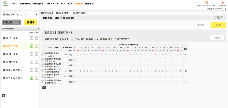Switch to the 国保連請求 tab
The width and height of the screenshot is (228, 108).
(x=62, y=13)
